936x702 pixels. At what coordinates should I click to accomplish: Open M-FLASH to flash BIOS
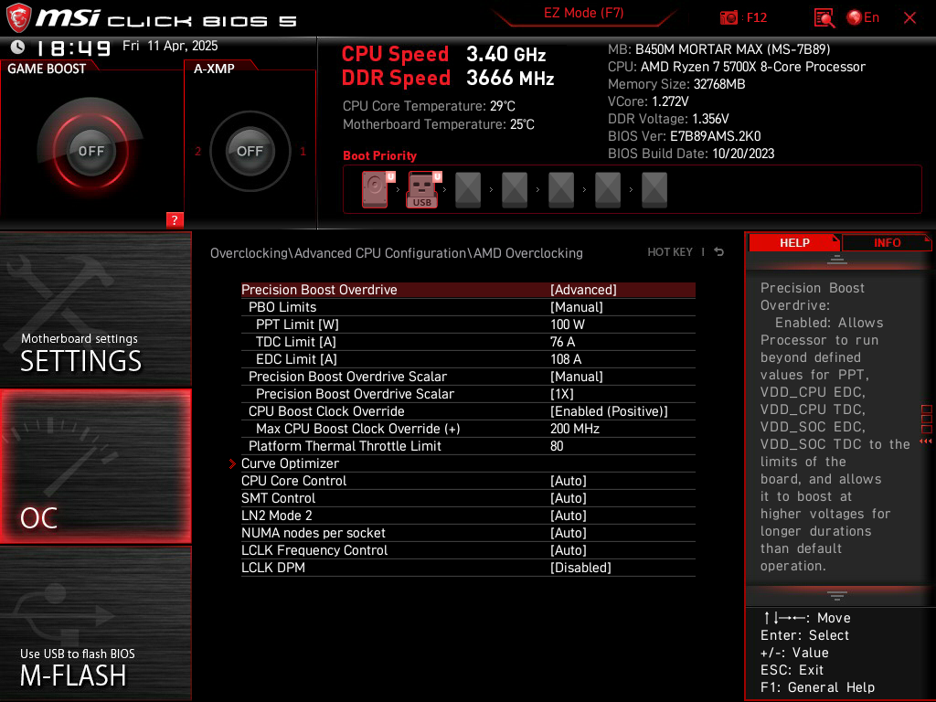[95, 623]
